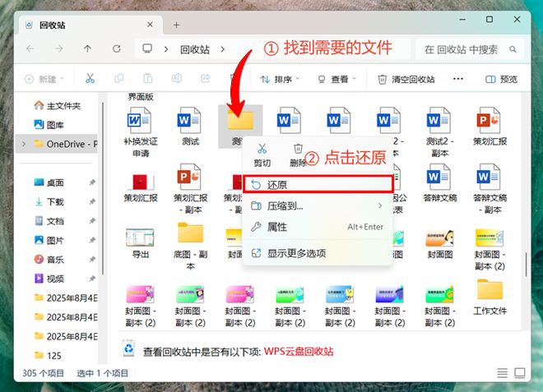Go back with the left arrow
This screenshot has height=392, width=543.
pyautogui.click(x=30, y=48)
